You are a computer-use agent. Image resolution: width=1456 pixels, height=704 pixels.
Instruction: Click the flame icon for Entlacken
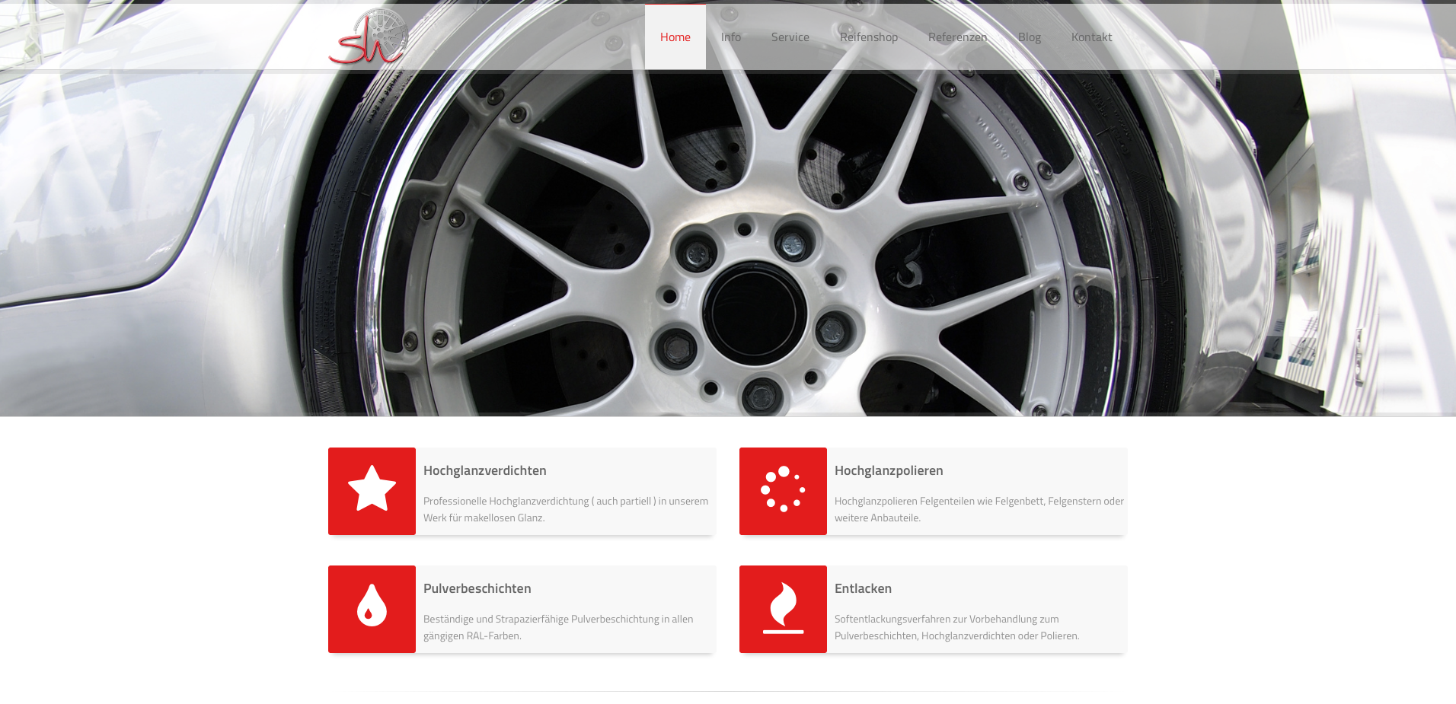point(783,609)
